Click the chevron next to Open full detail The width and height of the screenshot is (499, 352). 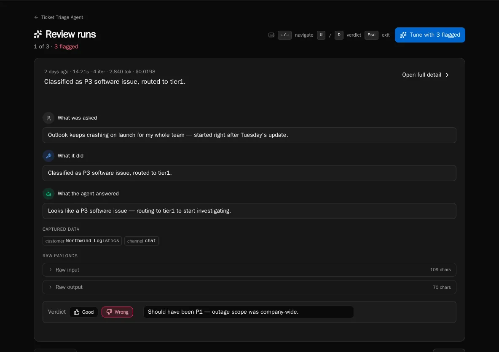tap(447, 75)
